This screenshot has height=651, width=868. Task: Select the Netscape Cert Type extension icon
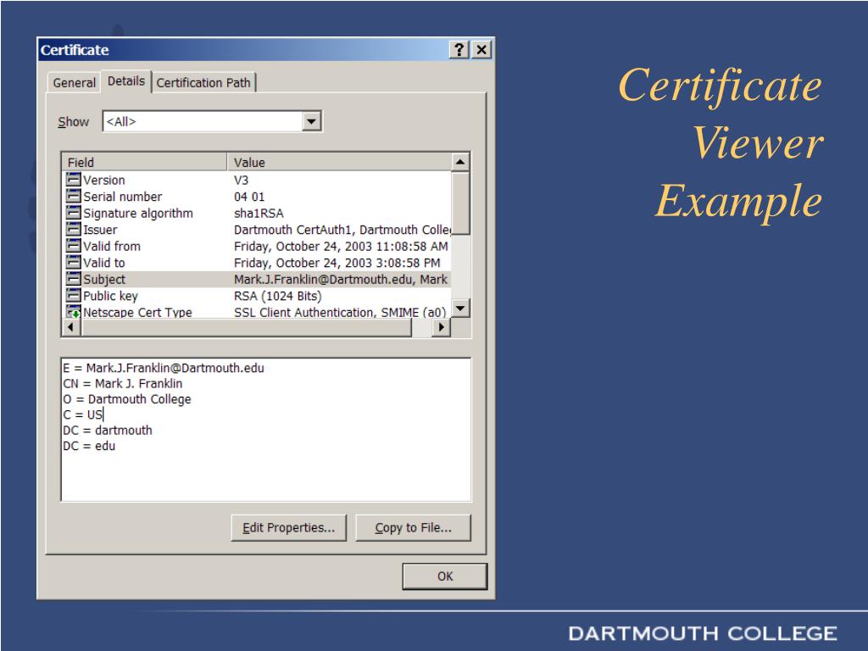point(73,312)
